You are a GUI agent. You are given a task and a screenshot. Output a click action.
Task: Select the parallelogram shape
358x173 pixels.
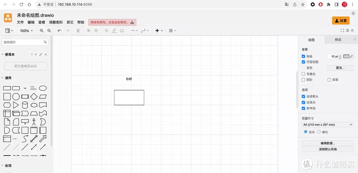(x=43, y=97)
